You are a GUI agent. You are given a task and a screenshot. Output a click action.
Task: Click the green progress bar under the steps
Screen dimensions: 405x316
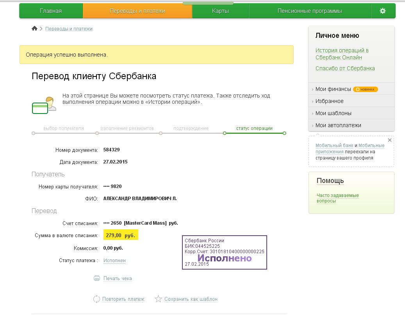click(x=254, y=133)
